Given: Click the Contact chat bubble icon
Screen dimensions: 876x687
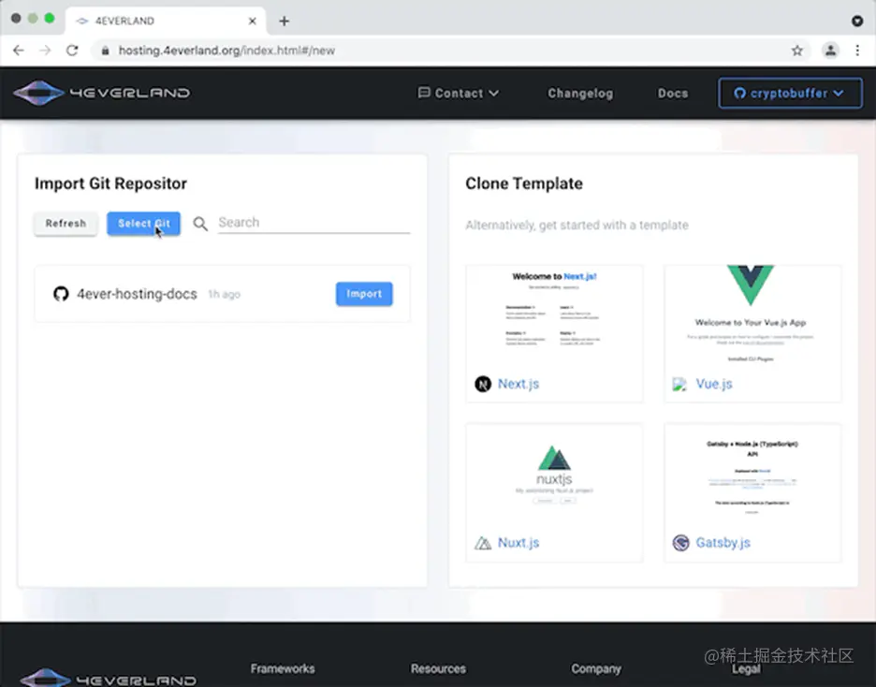Looking at the screenshot, I should [x=424, y=93].
